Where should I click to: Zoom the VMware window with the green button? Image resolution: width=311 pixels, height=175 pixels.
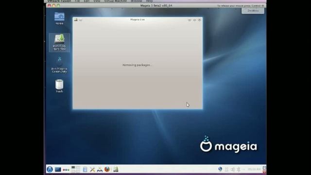pyautogui.click(x=58, y=5)
